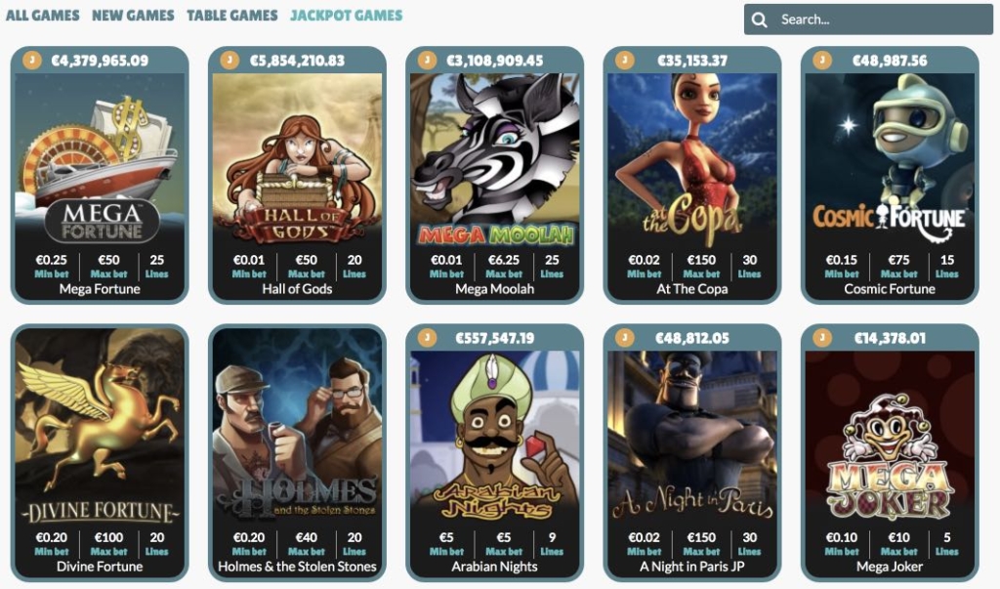Click the jackpot coin icon on Cosmic Fortune
This screenshot has height=589, width=1000.
tap(822, 60)
